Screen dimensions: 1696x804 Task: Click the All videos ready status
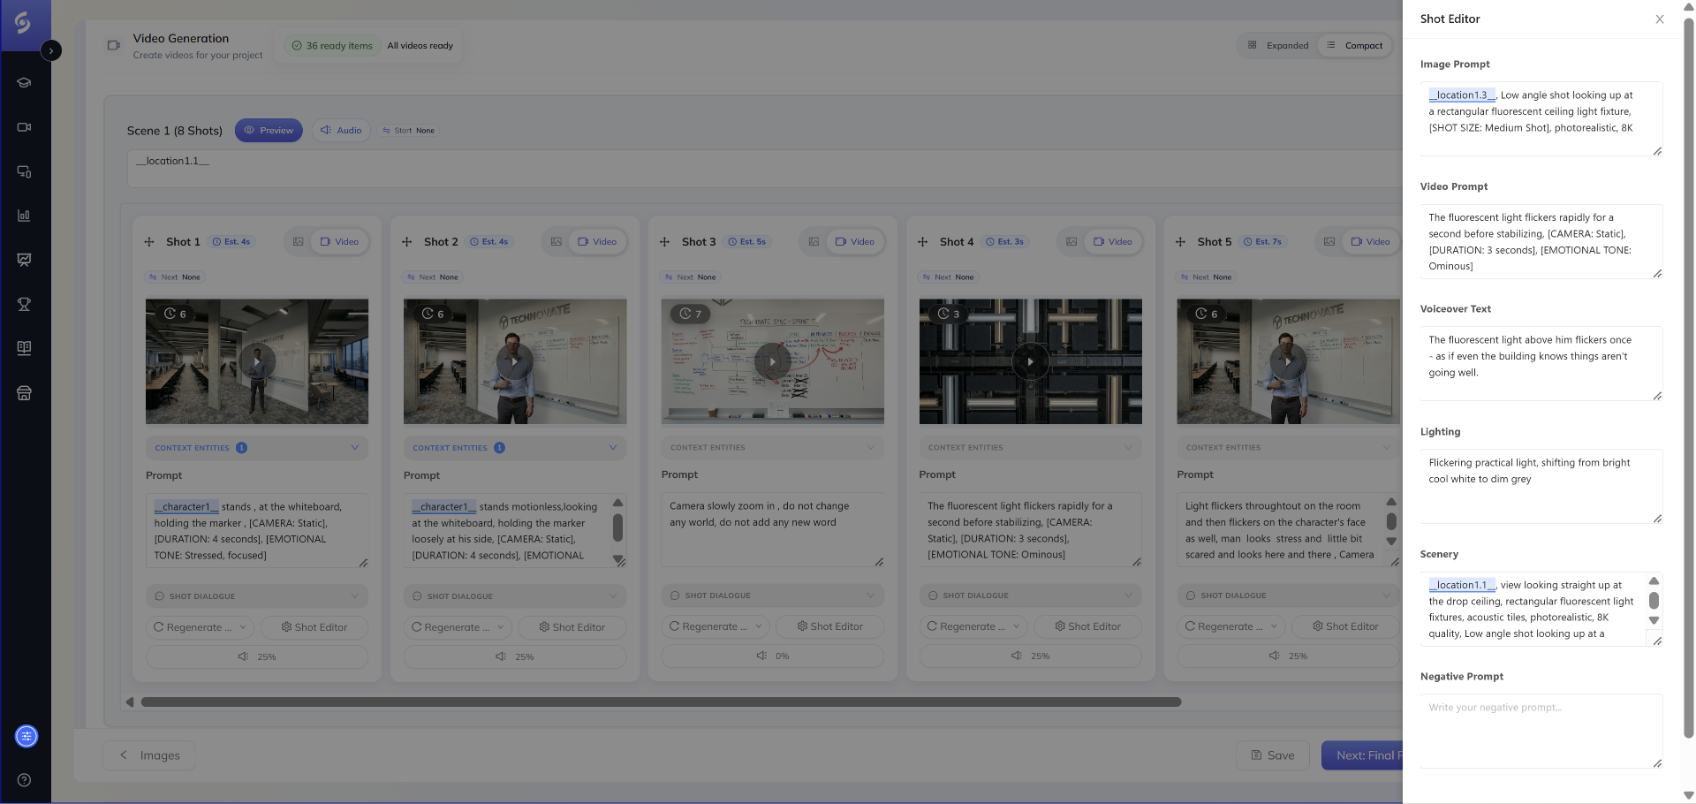420,46
